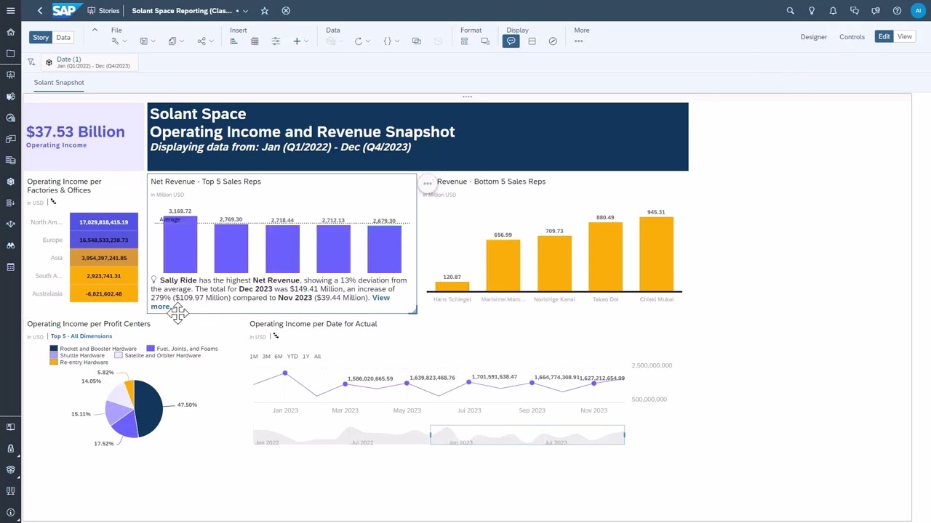Select the 3M time range
Viewport: 931px width, 523px height.
266,357
